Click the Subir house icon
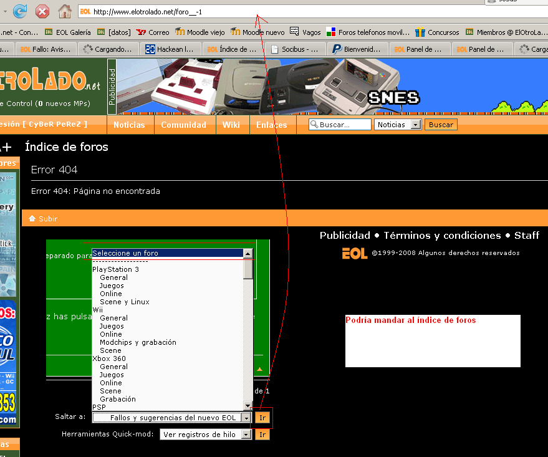This screenshot has height=457, width=548. 32,218
